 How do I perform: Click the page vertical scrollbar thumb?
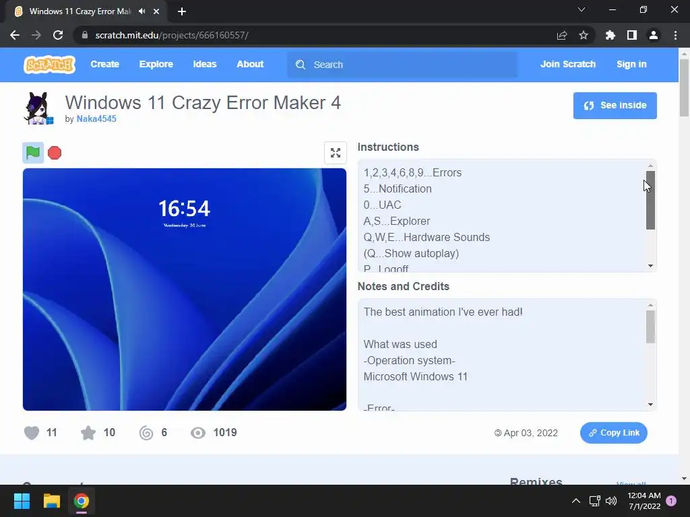pos(685,88)
